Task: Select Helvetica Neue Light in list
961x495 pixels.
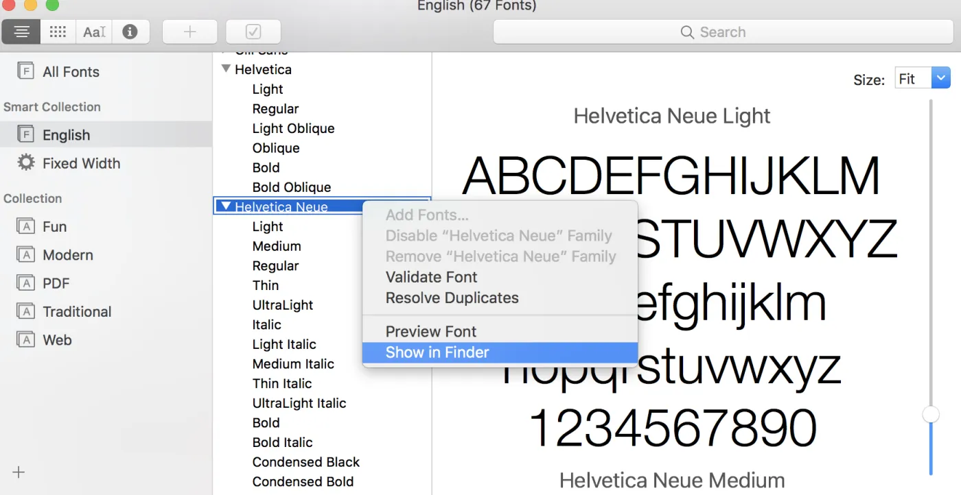Action: click(268, 226)
